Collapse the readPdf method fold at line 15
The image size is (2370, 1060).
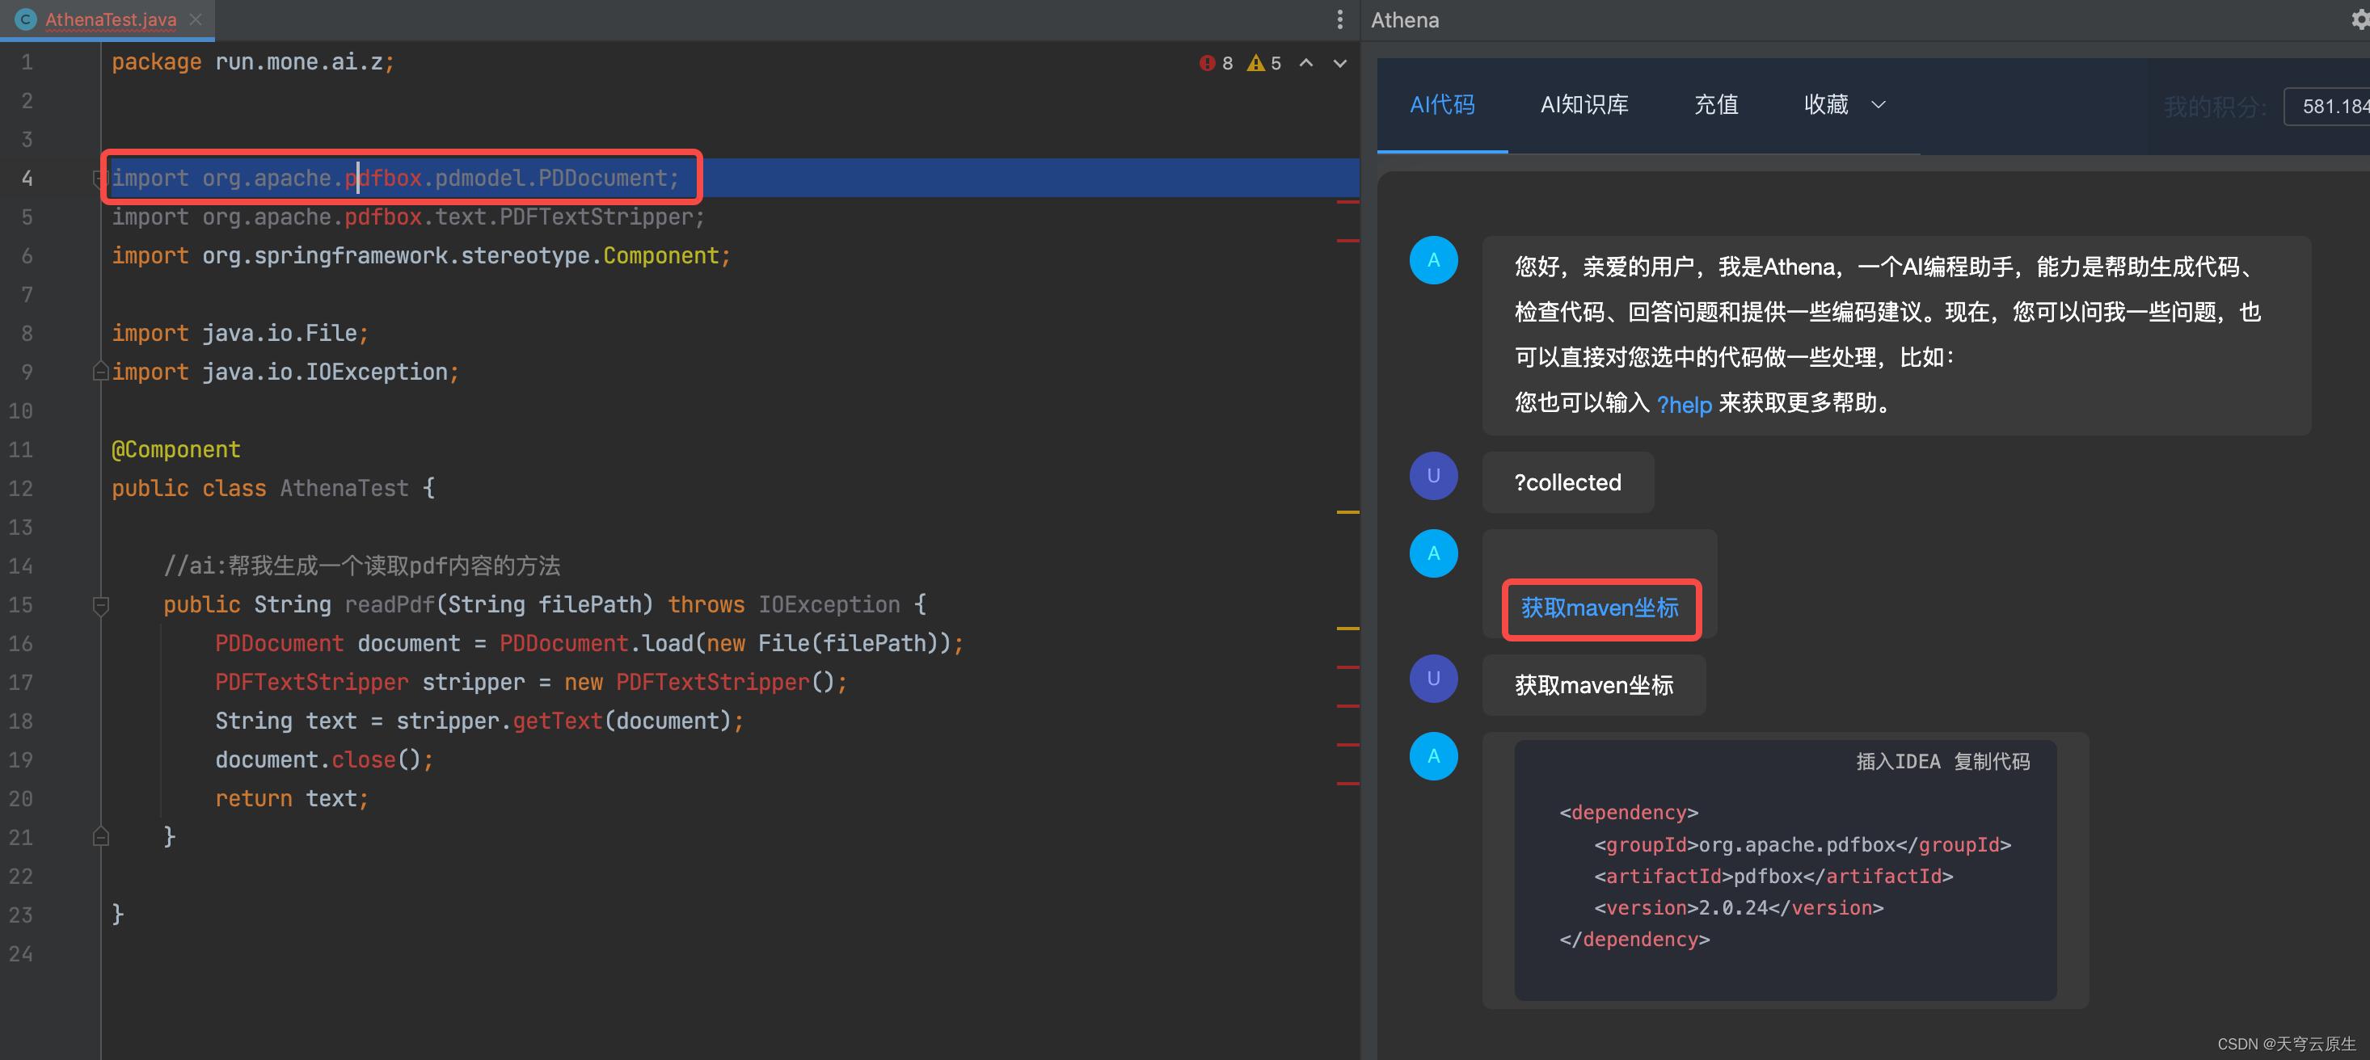(x=100, y=604)
